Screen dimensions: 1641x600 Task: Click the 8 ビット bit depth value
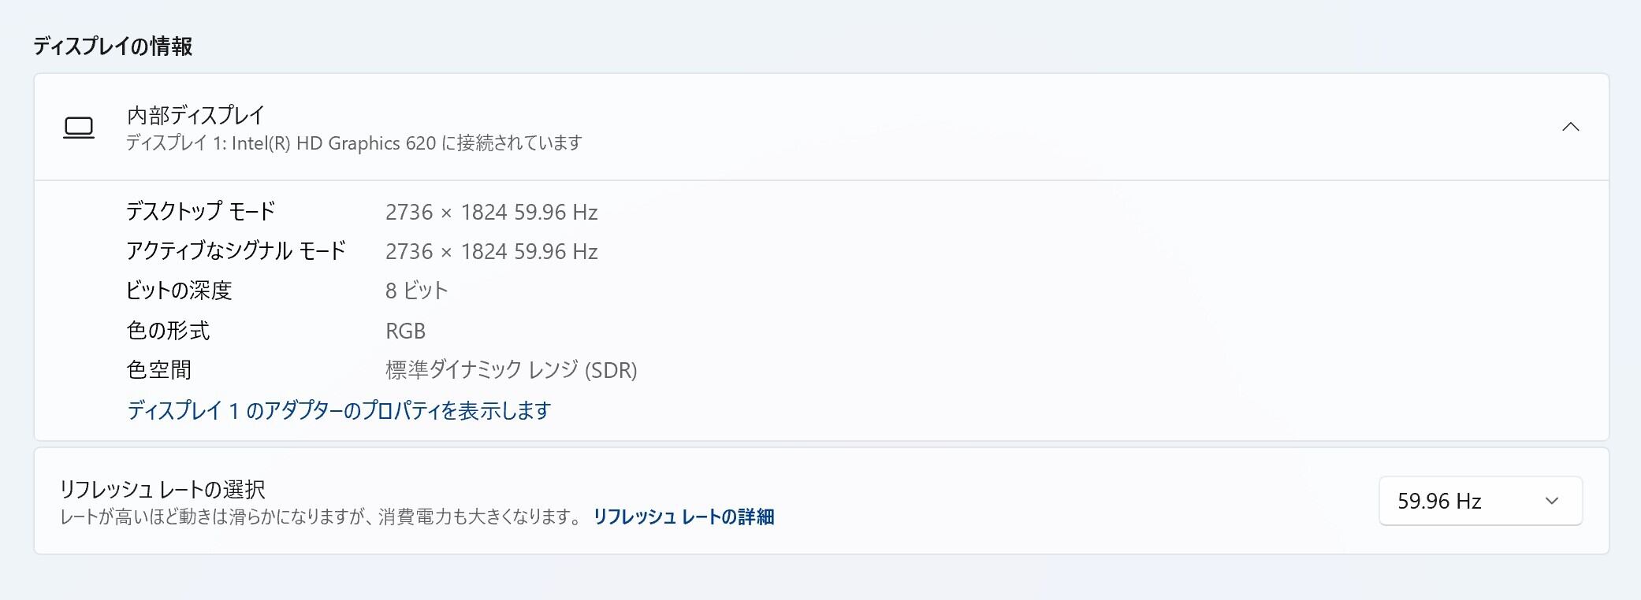[416, 291]
